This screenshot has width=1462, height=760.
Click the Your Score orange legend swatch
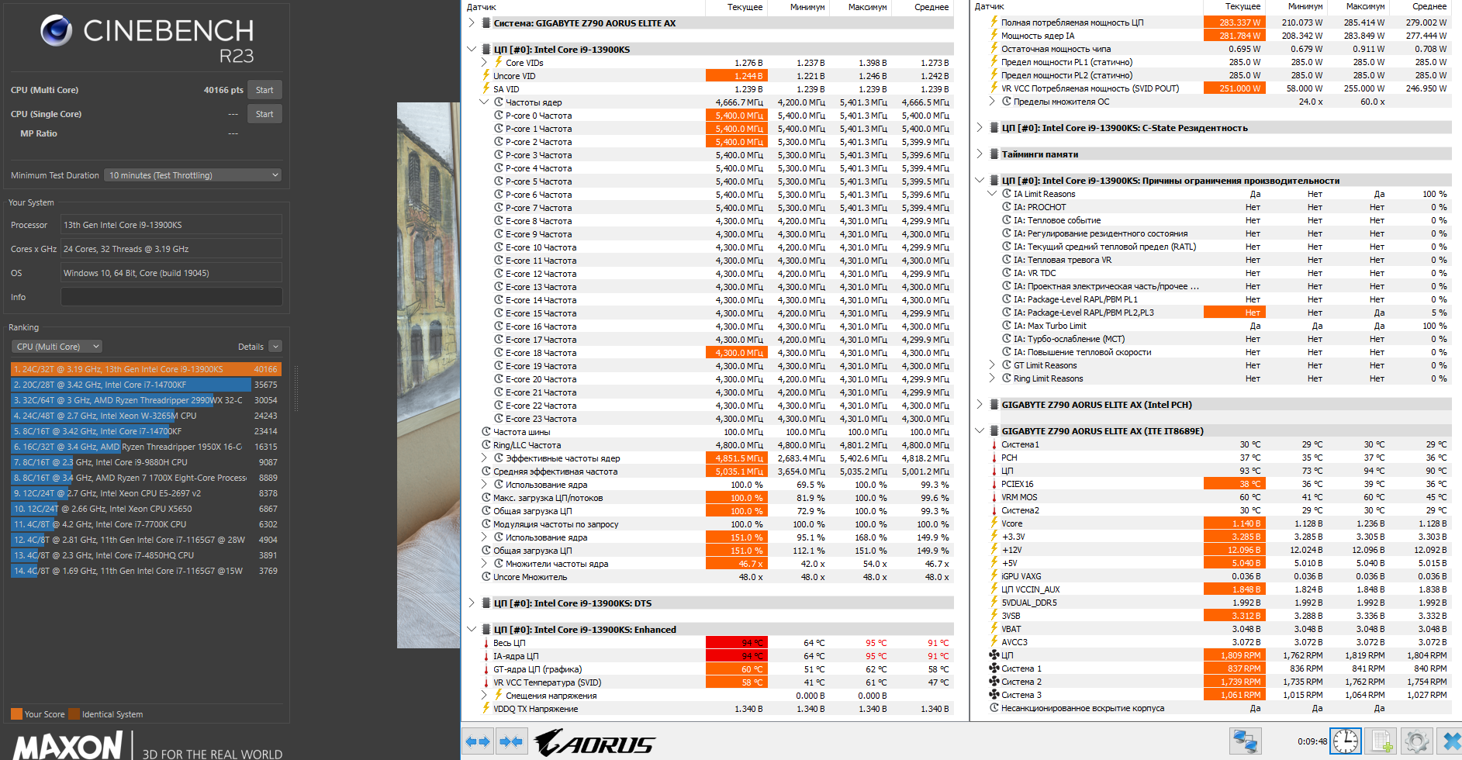(x=16, y=714)
